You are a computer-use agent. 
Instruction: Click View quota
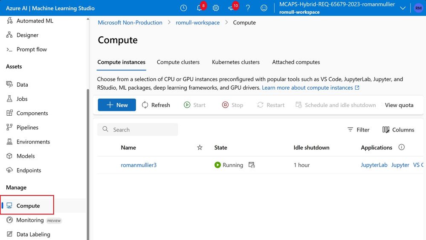coord(399,105)
